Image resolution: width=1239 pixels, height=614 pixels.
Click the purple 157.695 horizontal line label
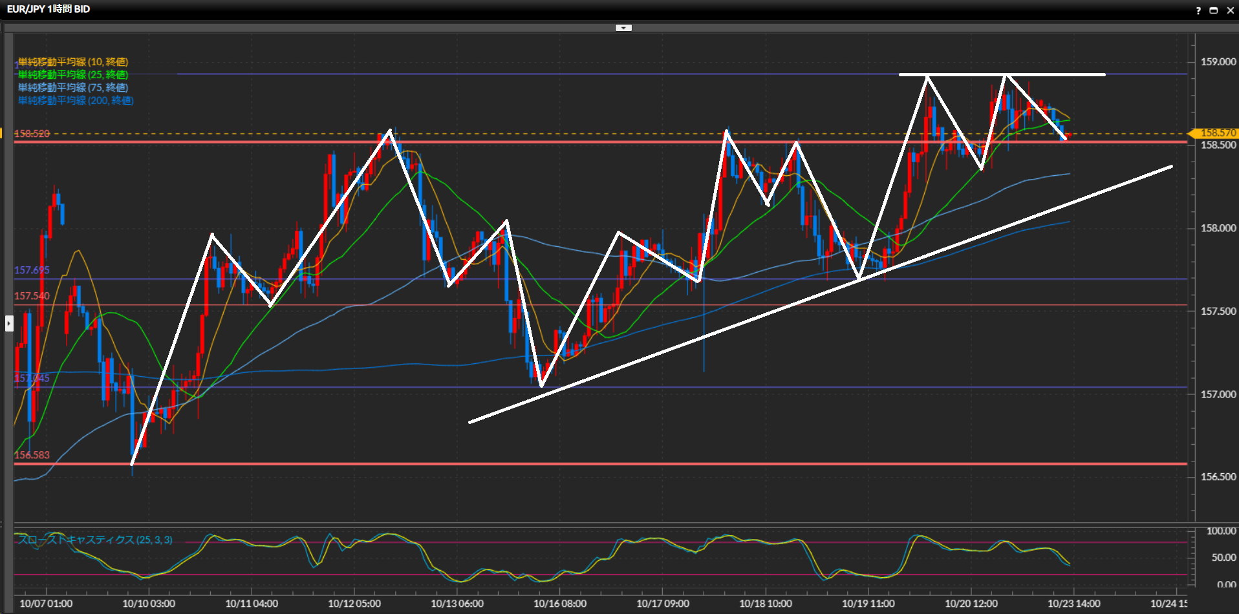click(x=32, y=270)
